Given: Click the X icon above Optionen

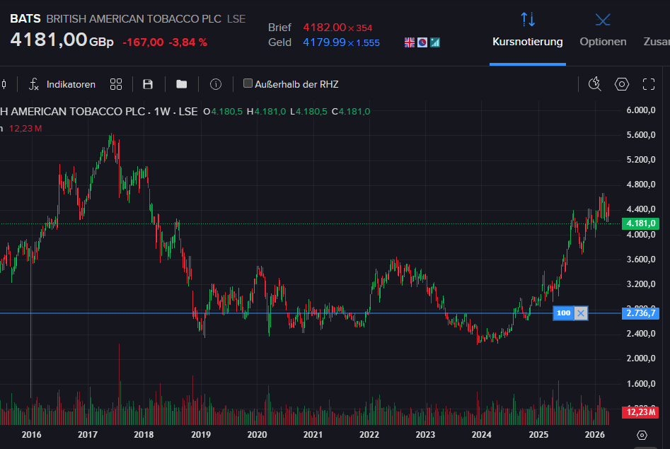Looking at the screenshot, I should point(603,20).
